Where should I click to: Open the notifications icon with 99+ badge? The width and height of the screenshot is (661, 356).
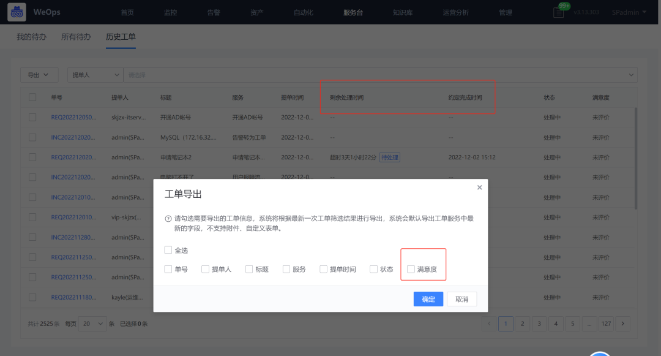(x=559, y=13)
